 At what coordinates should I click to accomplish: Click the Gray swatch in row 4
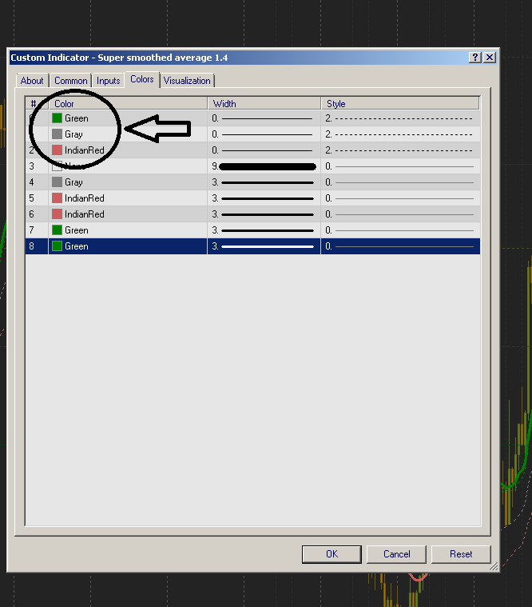pos(57,182)
